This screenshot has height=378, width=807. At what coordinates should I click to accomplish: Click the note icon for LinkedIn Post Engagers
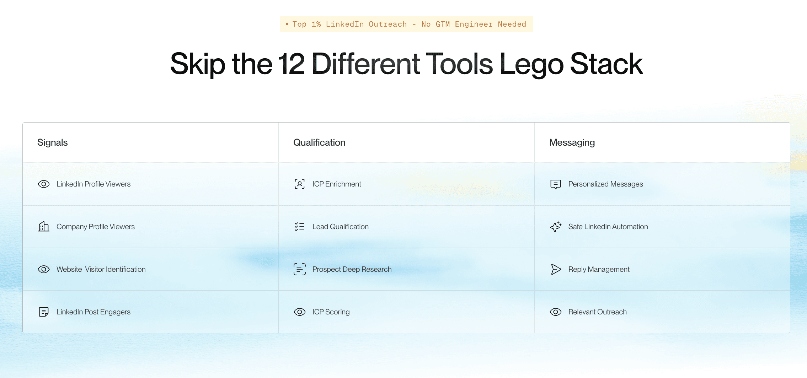(x=44, y=312)
